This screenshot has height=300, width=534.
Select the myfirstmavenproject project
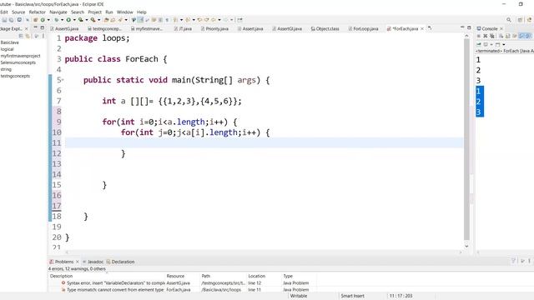(20, 56)
